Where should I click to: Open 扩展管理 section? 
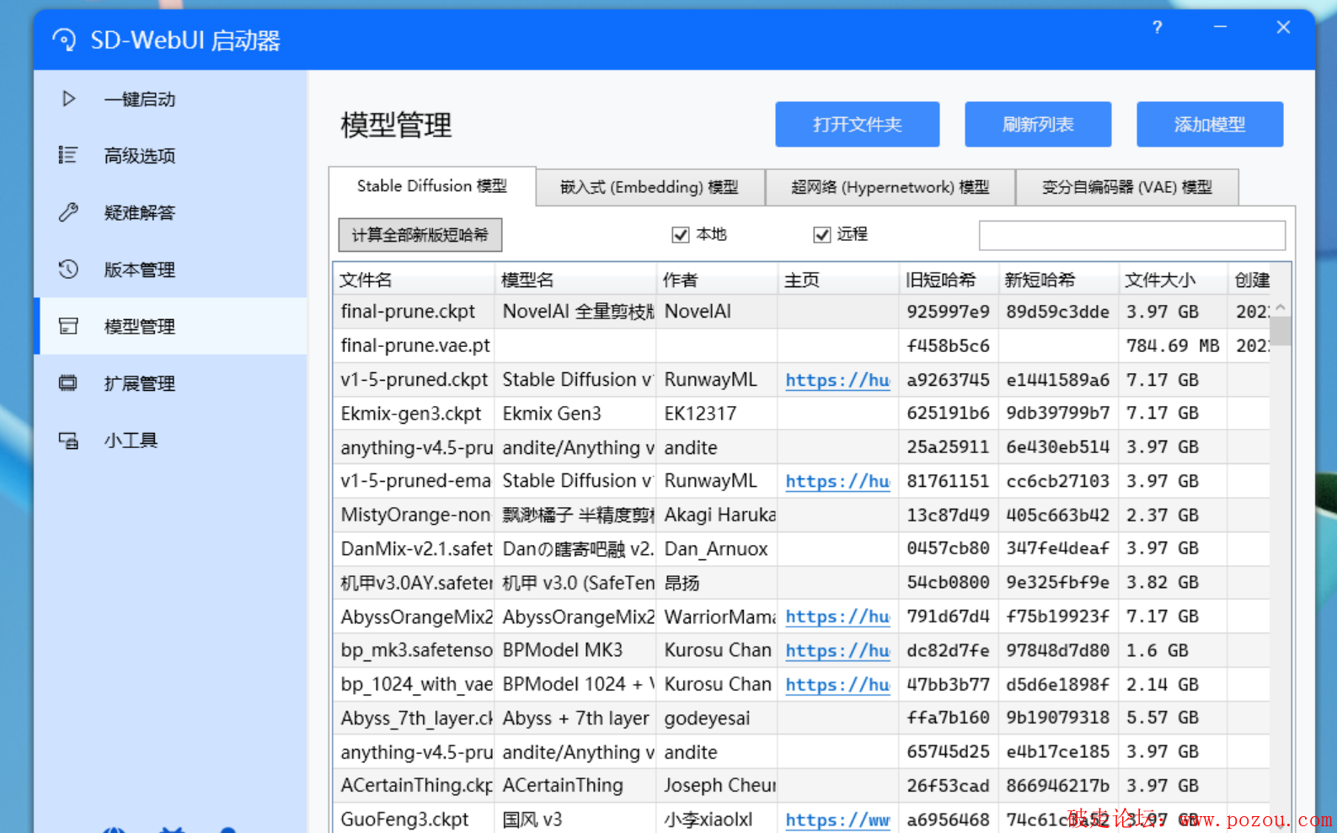pyautogui.click(x=171, y=383)
